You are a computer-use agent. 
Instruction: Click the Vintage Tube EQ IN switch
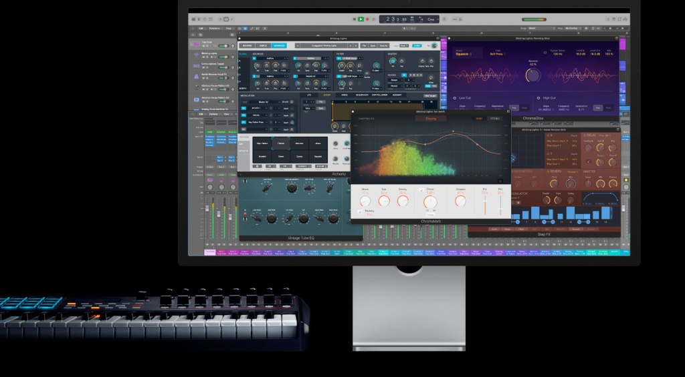(x=245, y=220)
